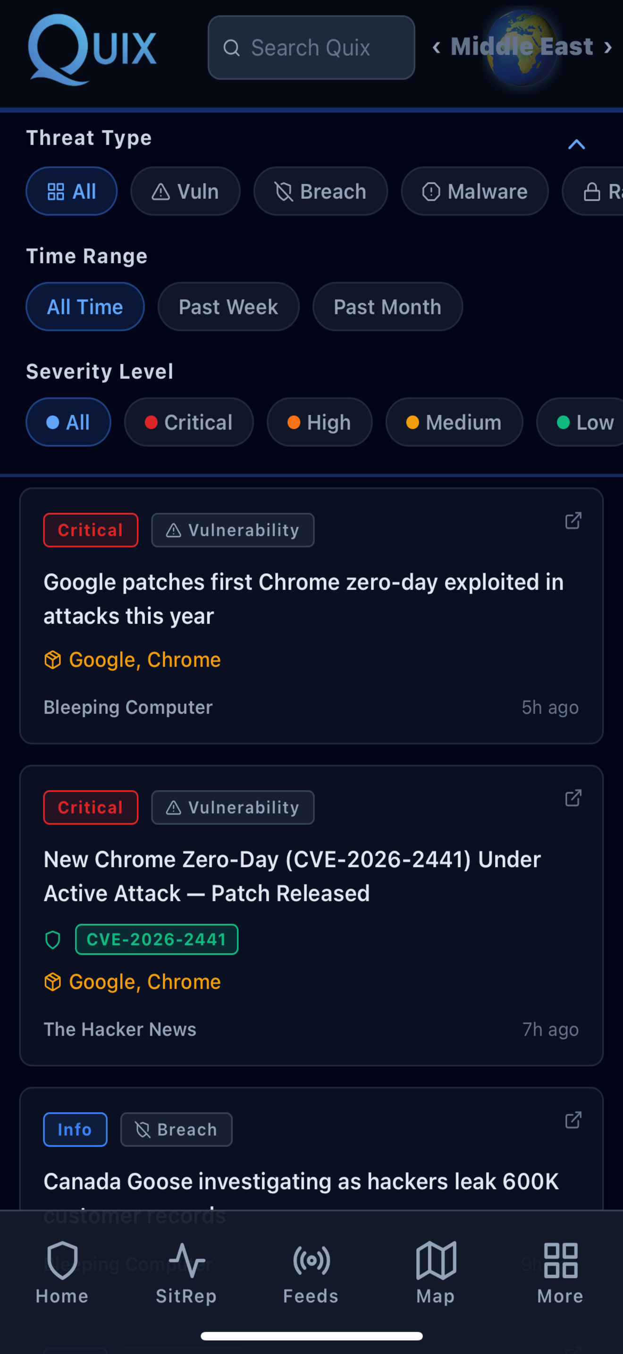
Task: Tap the search magnifier in Search Quix
Action: pos(232,47)
